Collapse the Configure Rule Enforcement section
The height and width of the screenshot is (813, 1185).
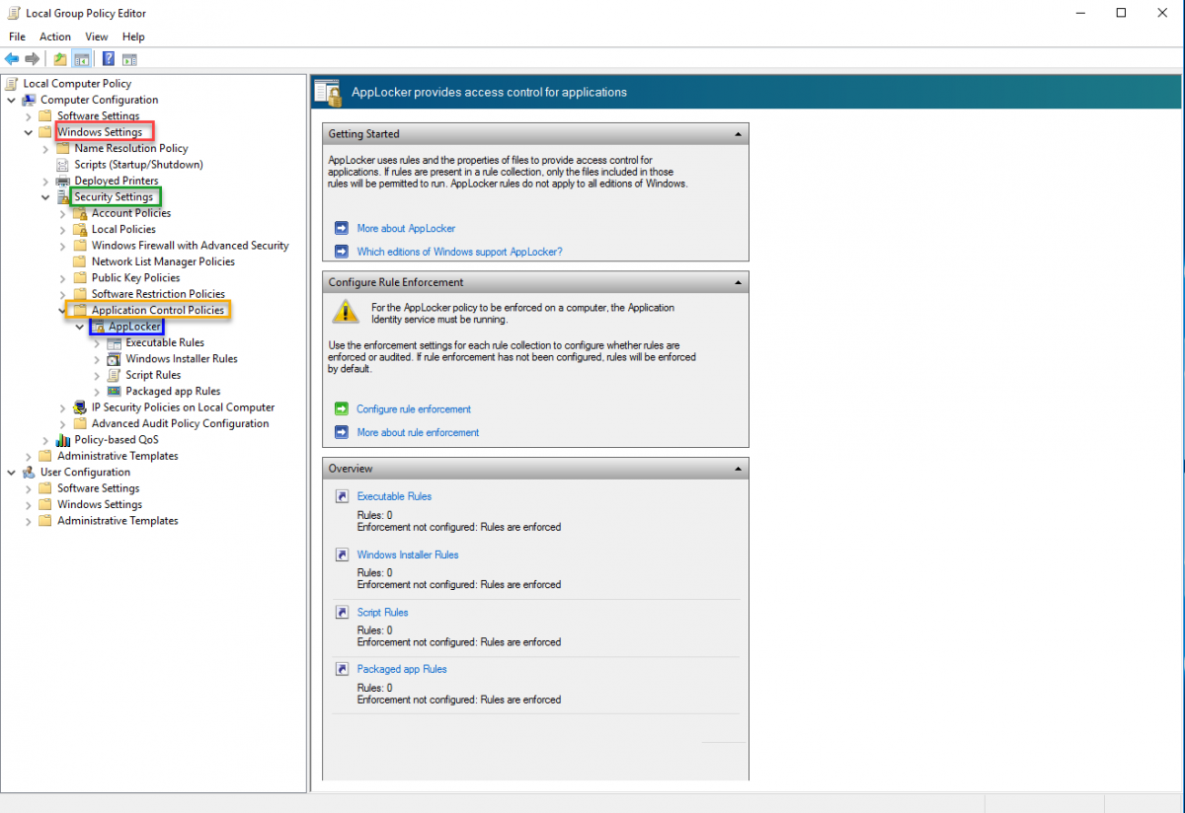click(737, 283)
